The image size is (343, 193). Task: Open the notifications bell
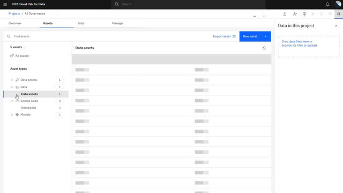pyautogui.click(x=327, y=4)
